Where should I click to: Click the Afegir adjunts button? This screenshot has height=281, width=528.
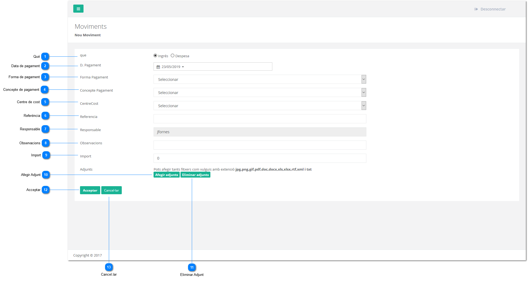(x=166, y=175)
